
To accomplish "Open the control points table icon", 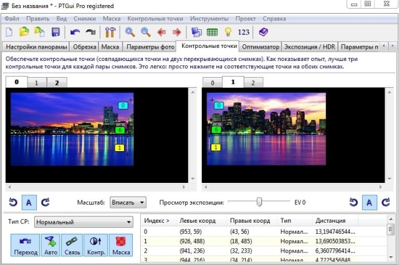I will (x=213, y=32).
